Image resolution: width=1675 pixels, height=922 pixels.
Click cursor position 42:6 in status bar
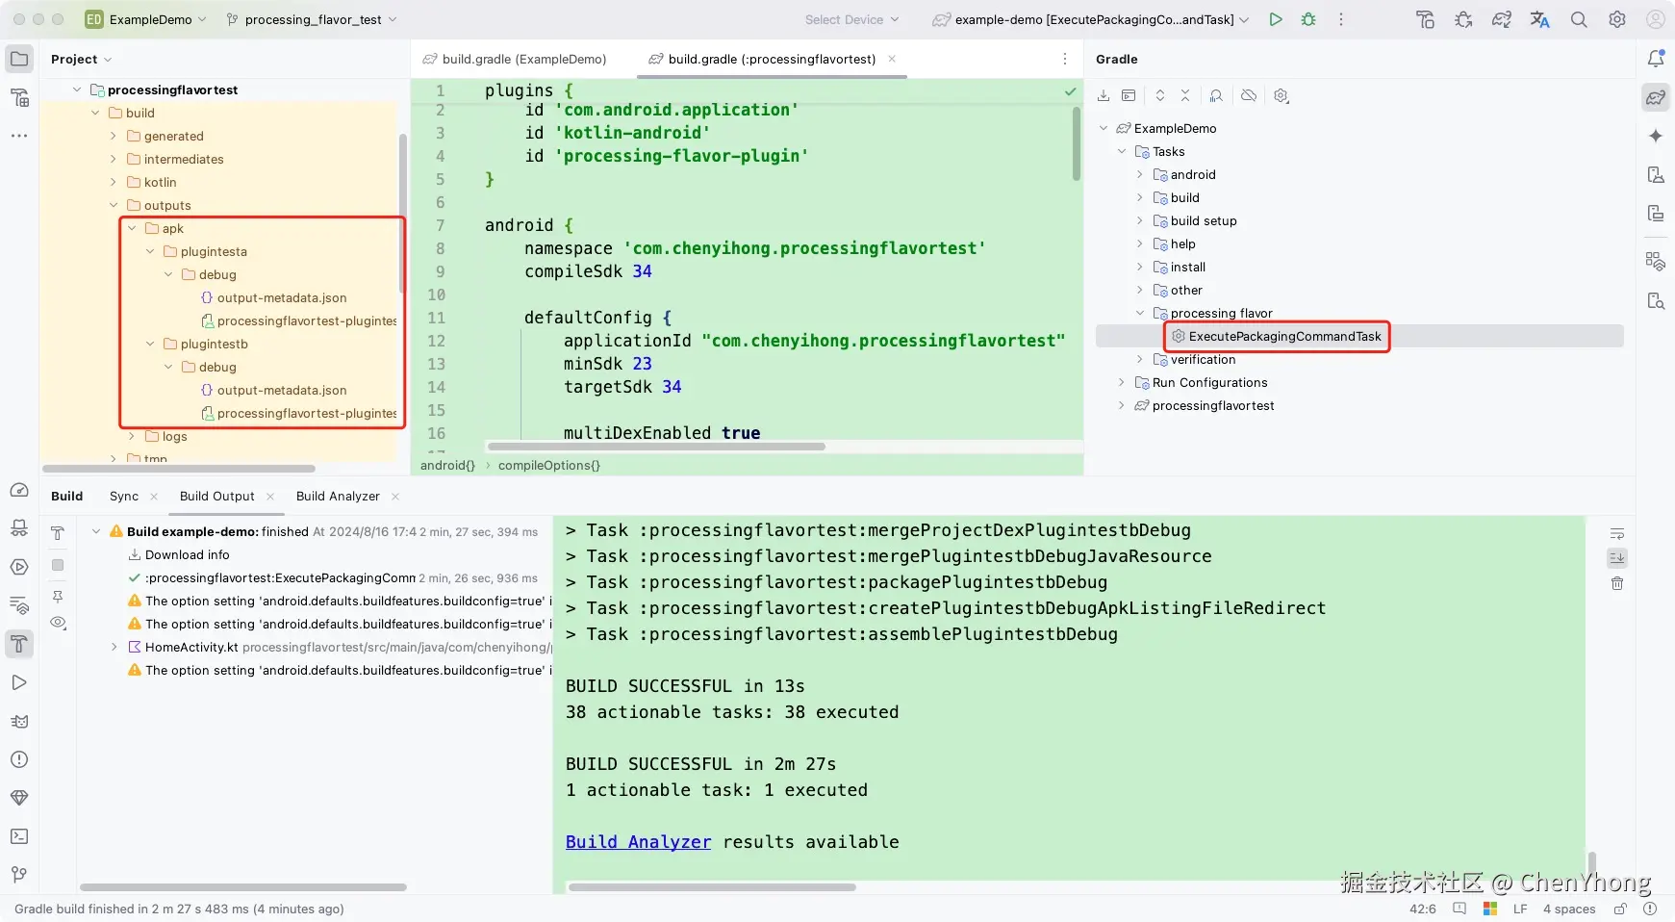click(1423, 909)
